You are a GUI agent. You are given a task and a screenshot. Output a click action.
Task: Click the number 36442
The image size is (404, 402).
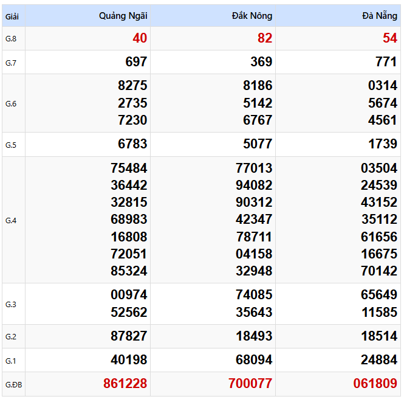(x=129, y=185)
